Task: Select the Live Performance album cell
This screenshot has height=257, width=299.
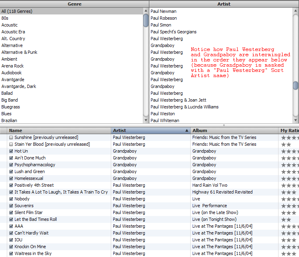Action: coord(234,206)
